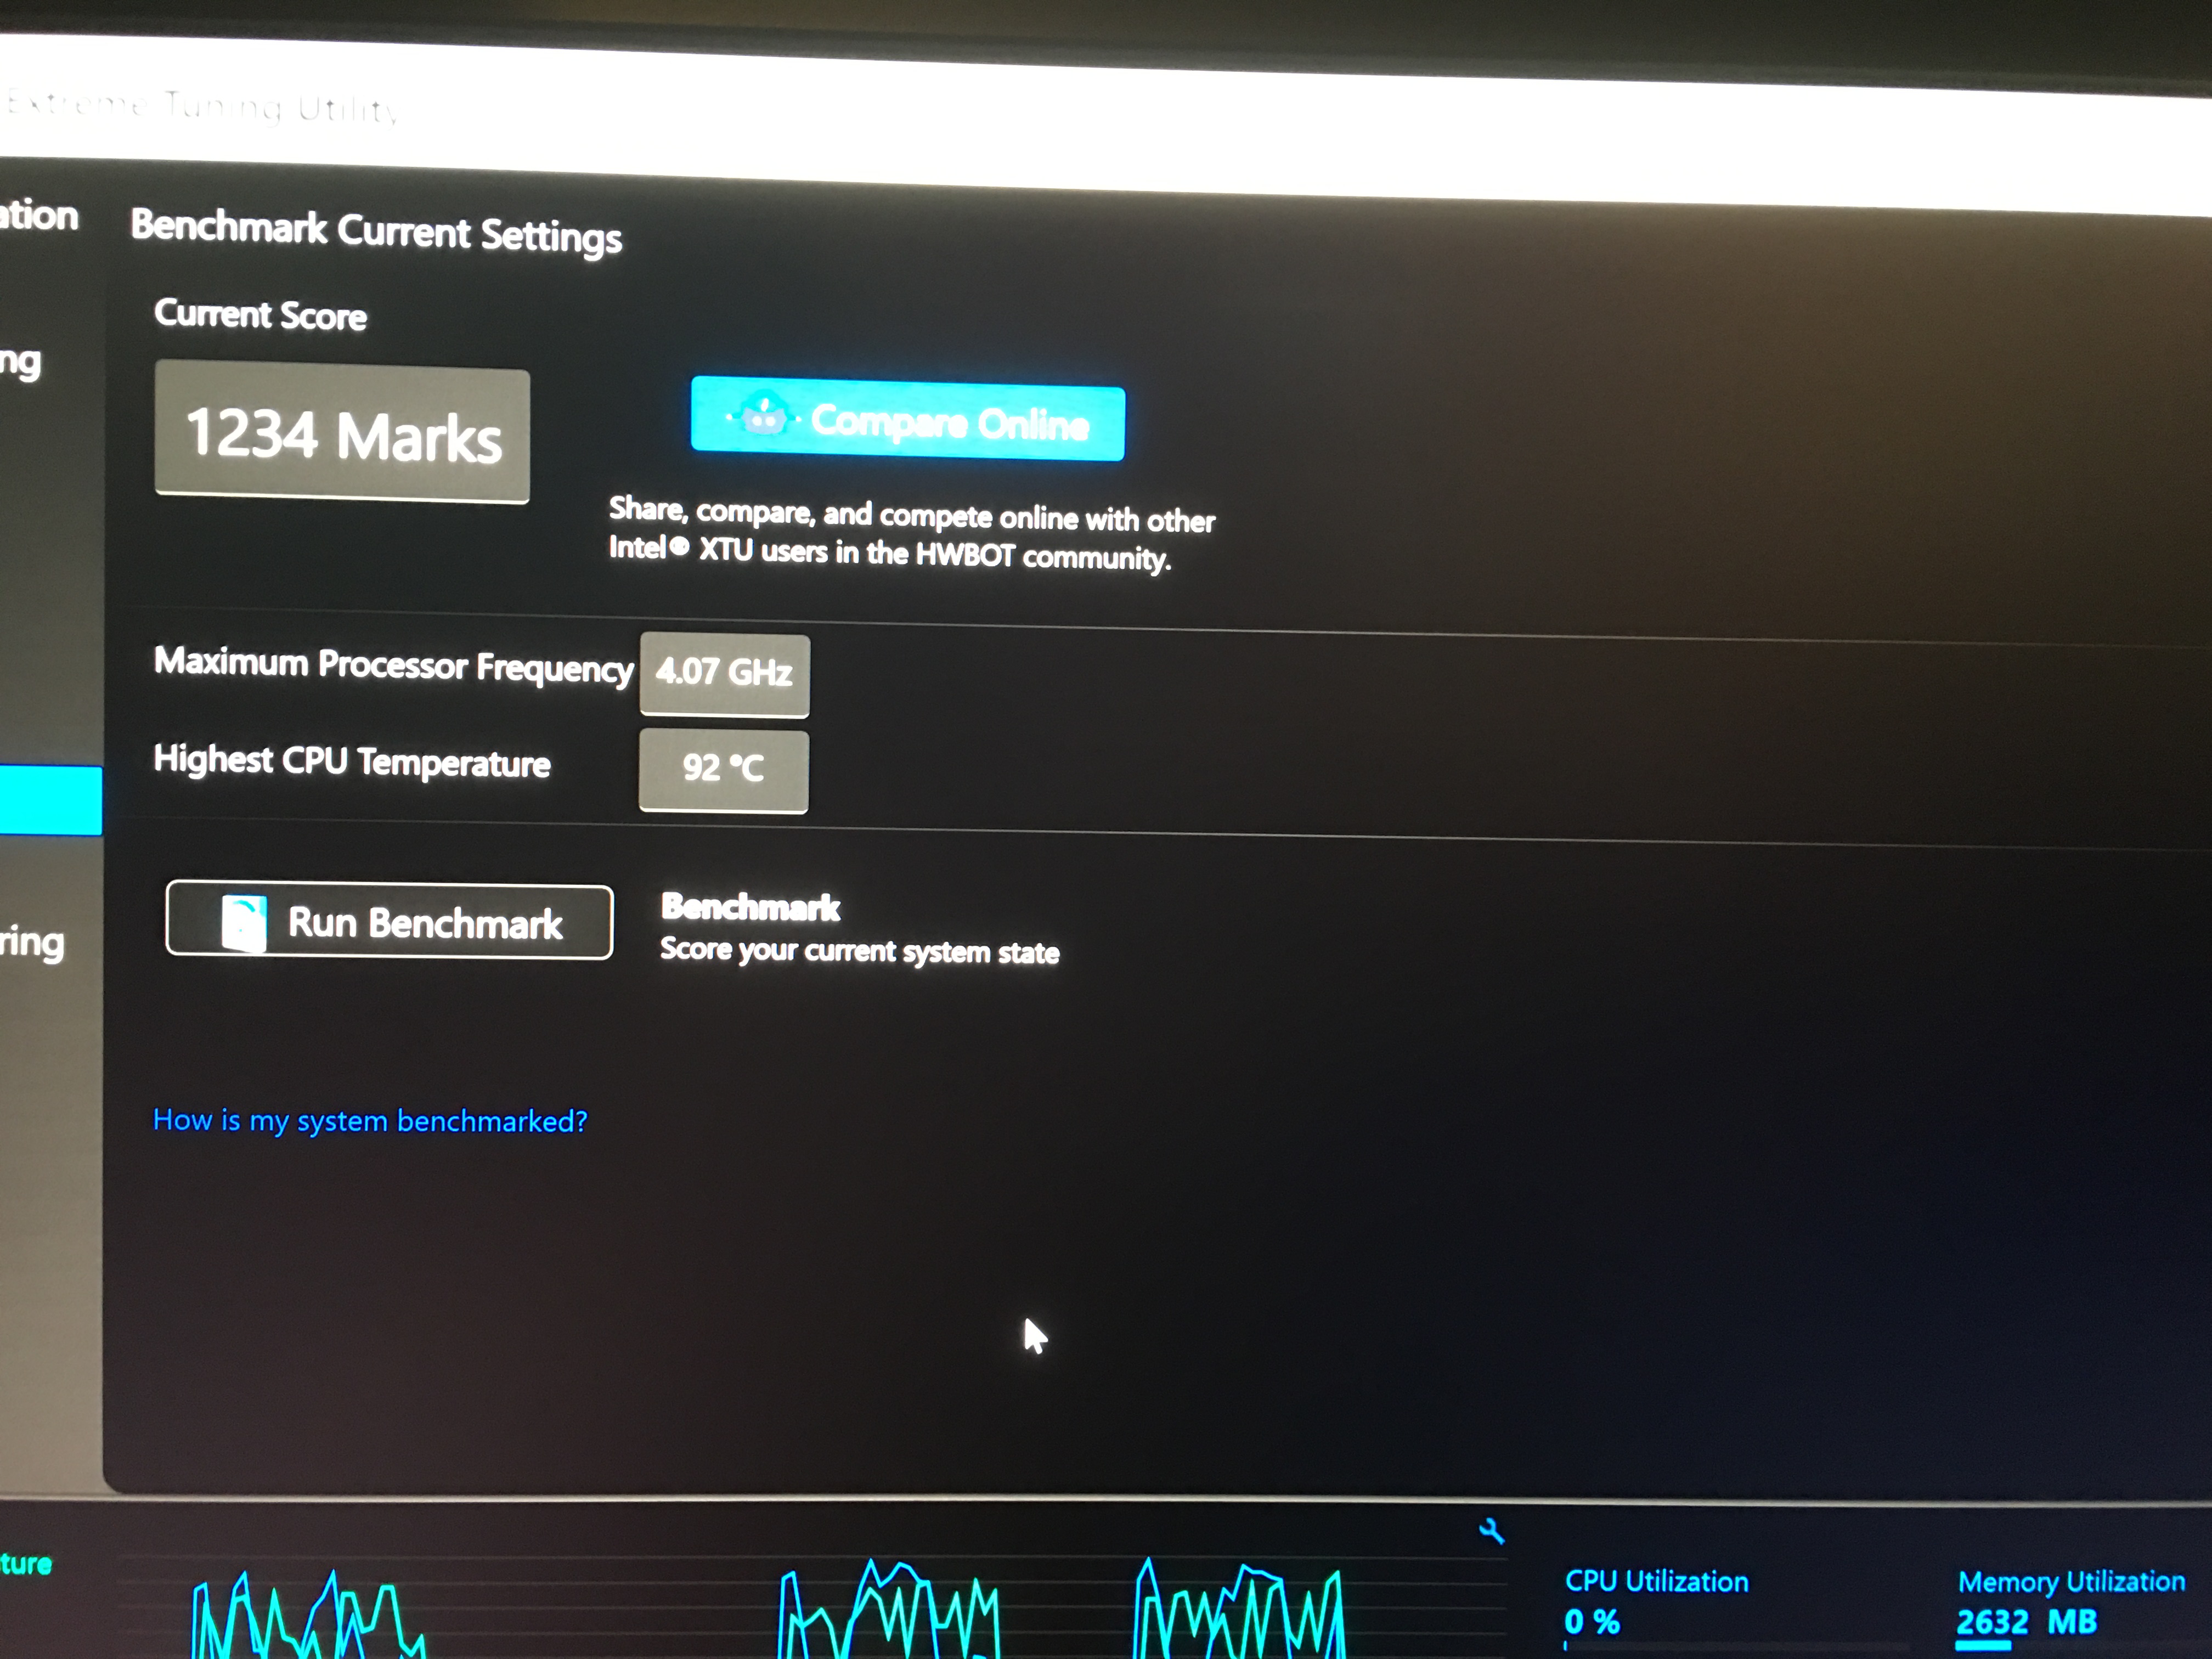The image size is (2212, 1659).
Task: Click the 'Score your current system state' text
Action: point(859,950)
